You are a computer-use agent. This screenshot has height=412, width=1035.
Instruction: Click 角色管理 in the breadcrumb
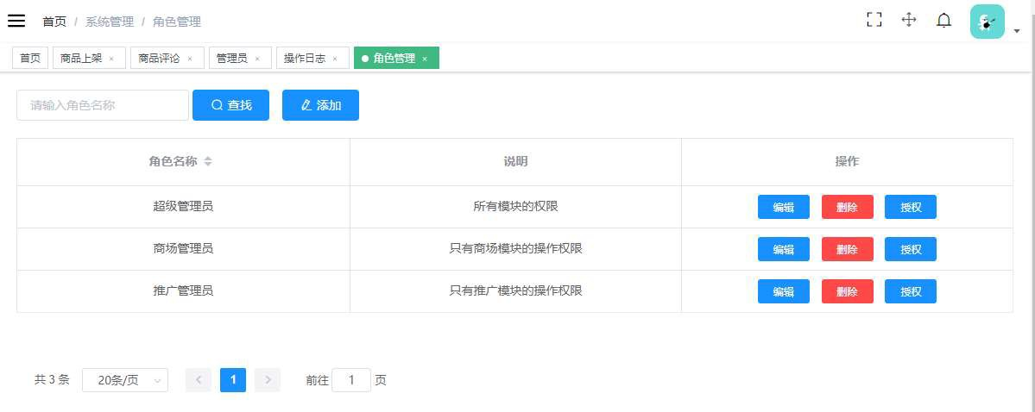pos(177,22)
